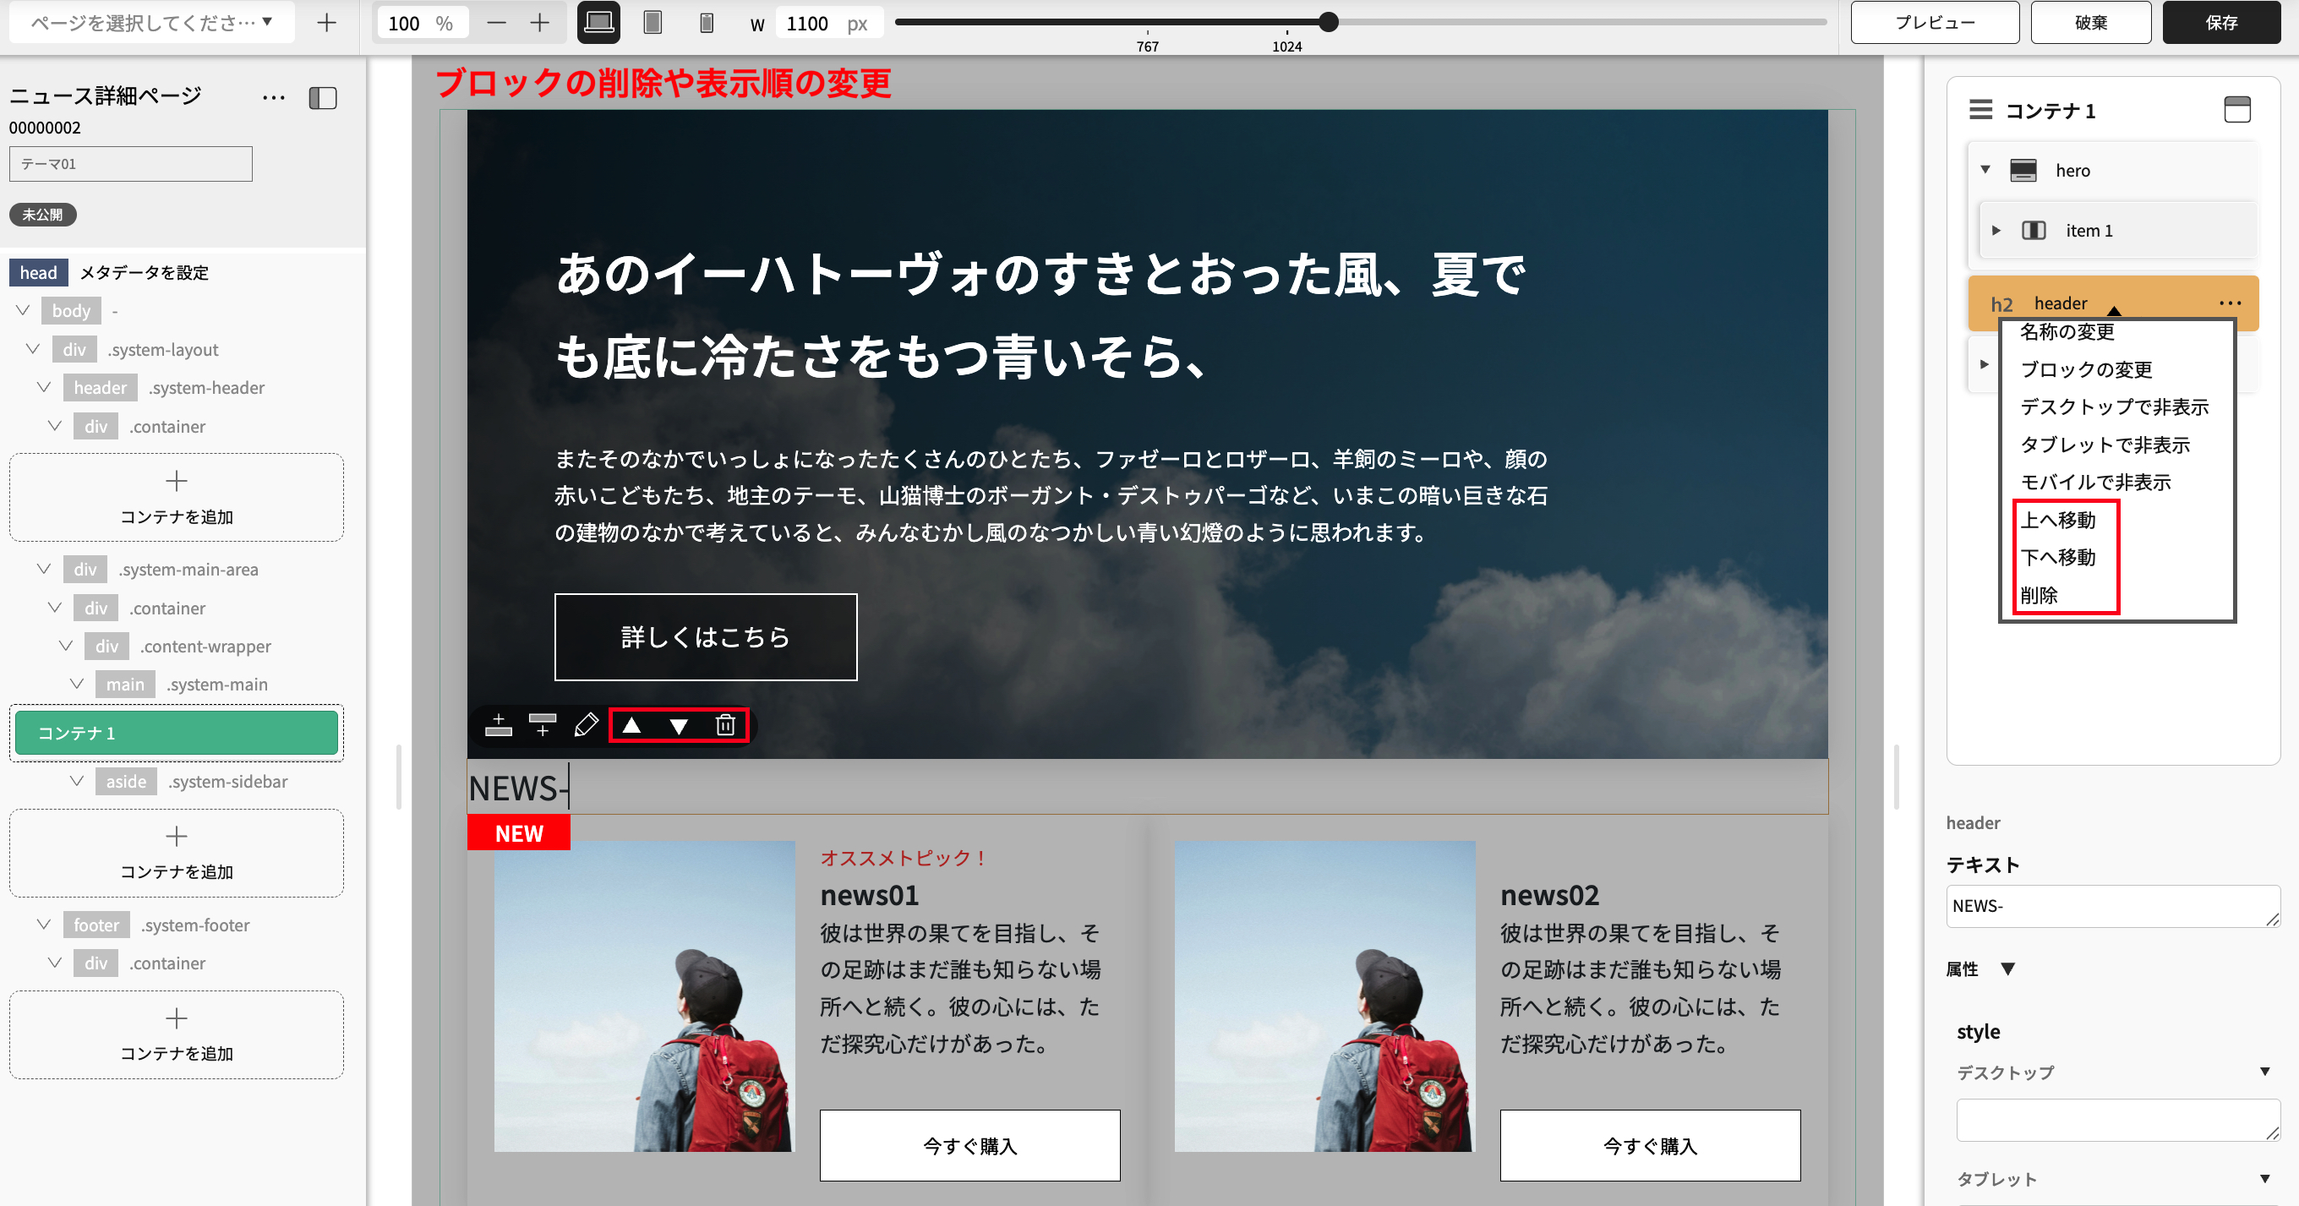
Task: Choose 削除 from the context menu
Action: tap(2040, 596)
